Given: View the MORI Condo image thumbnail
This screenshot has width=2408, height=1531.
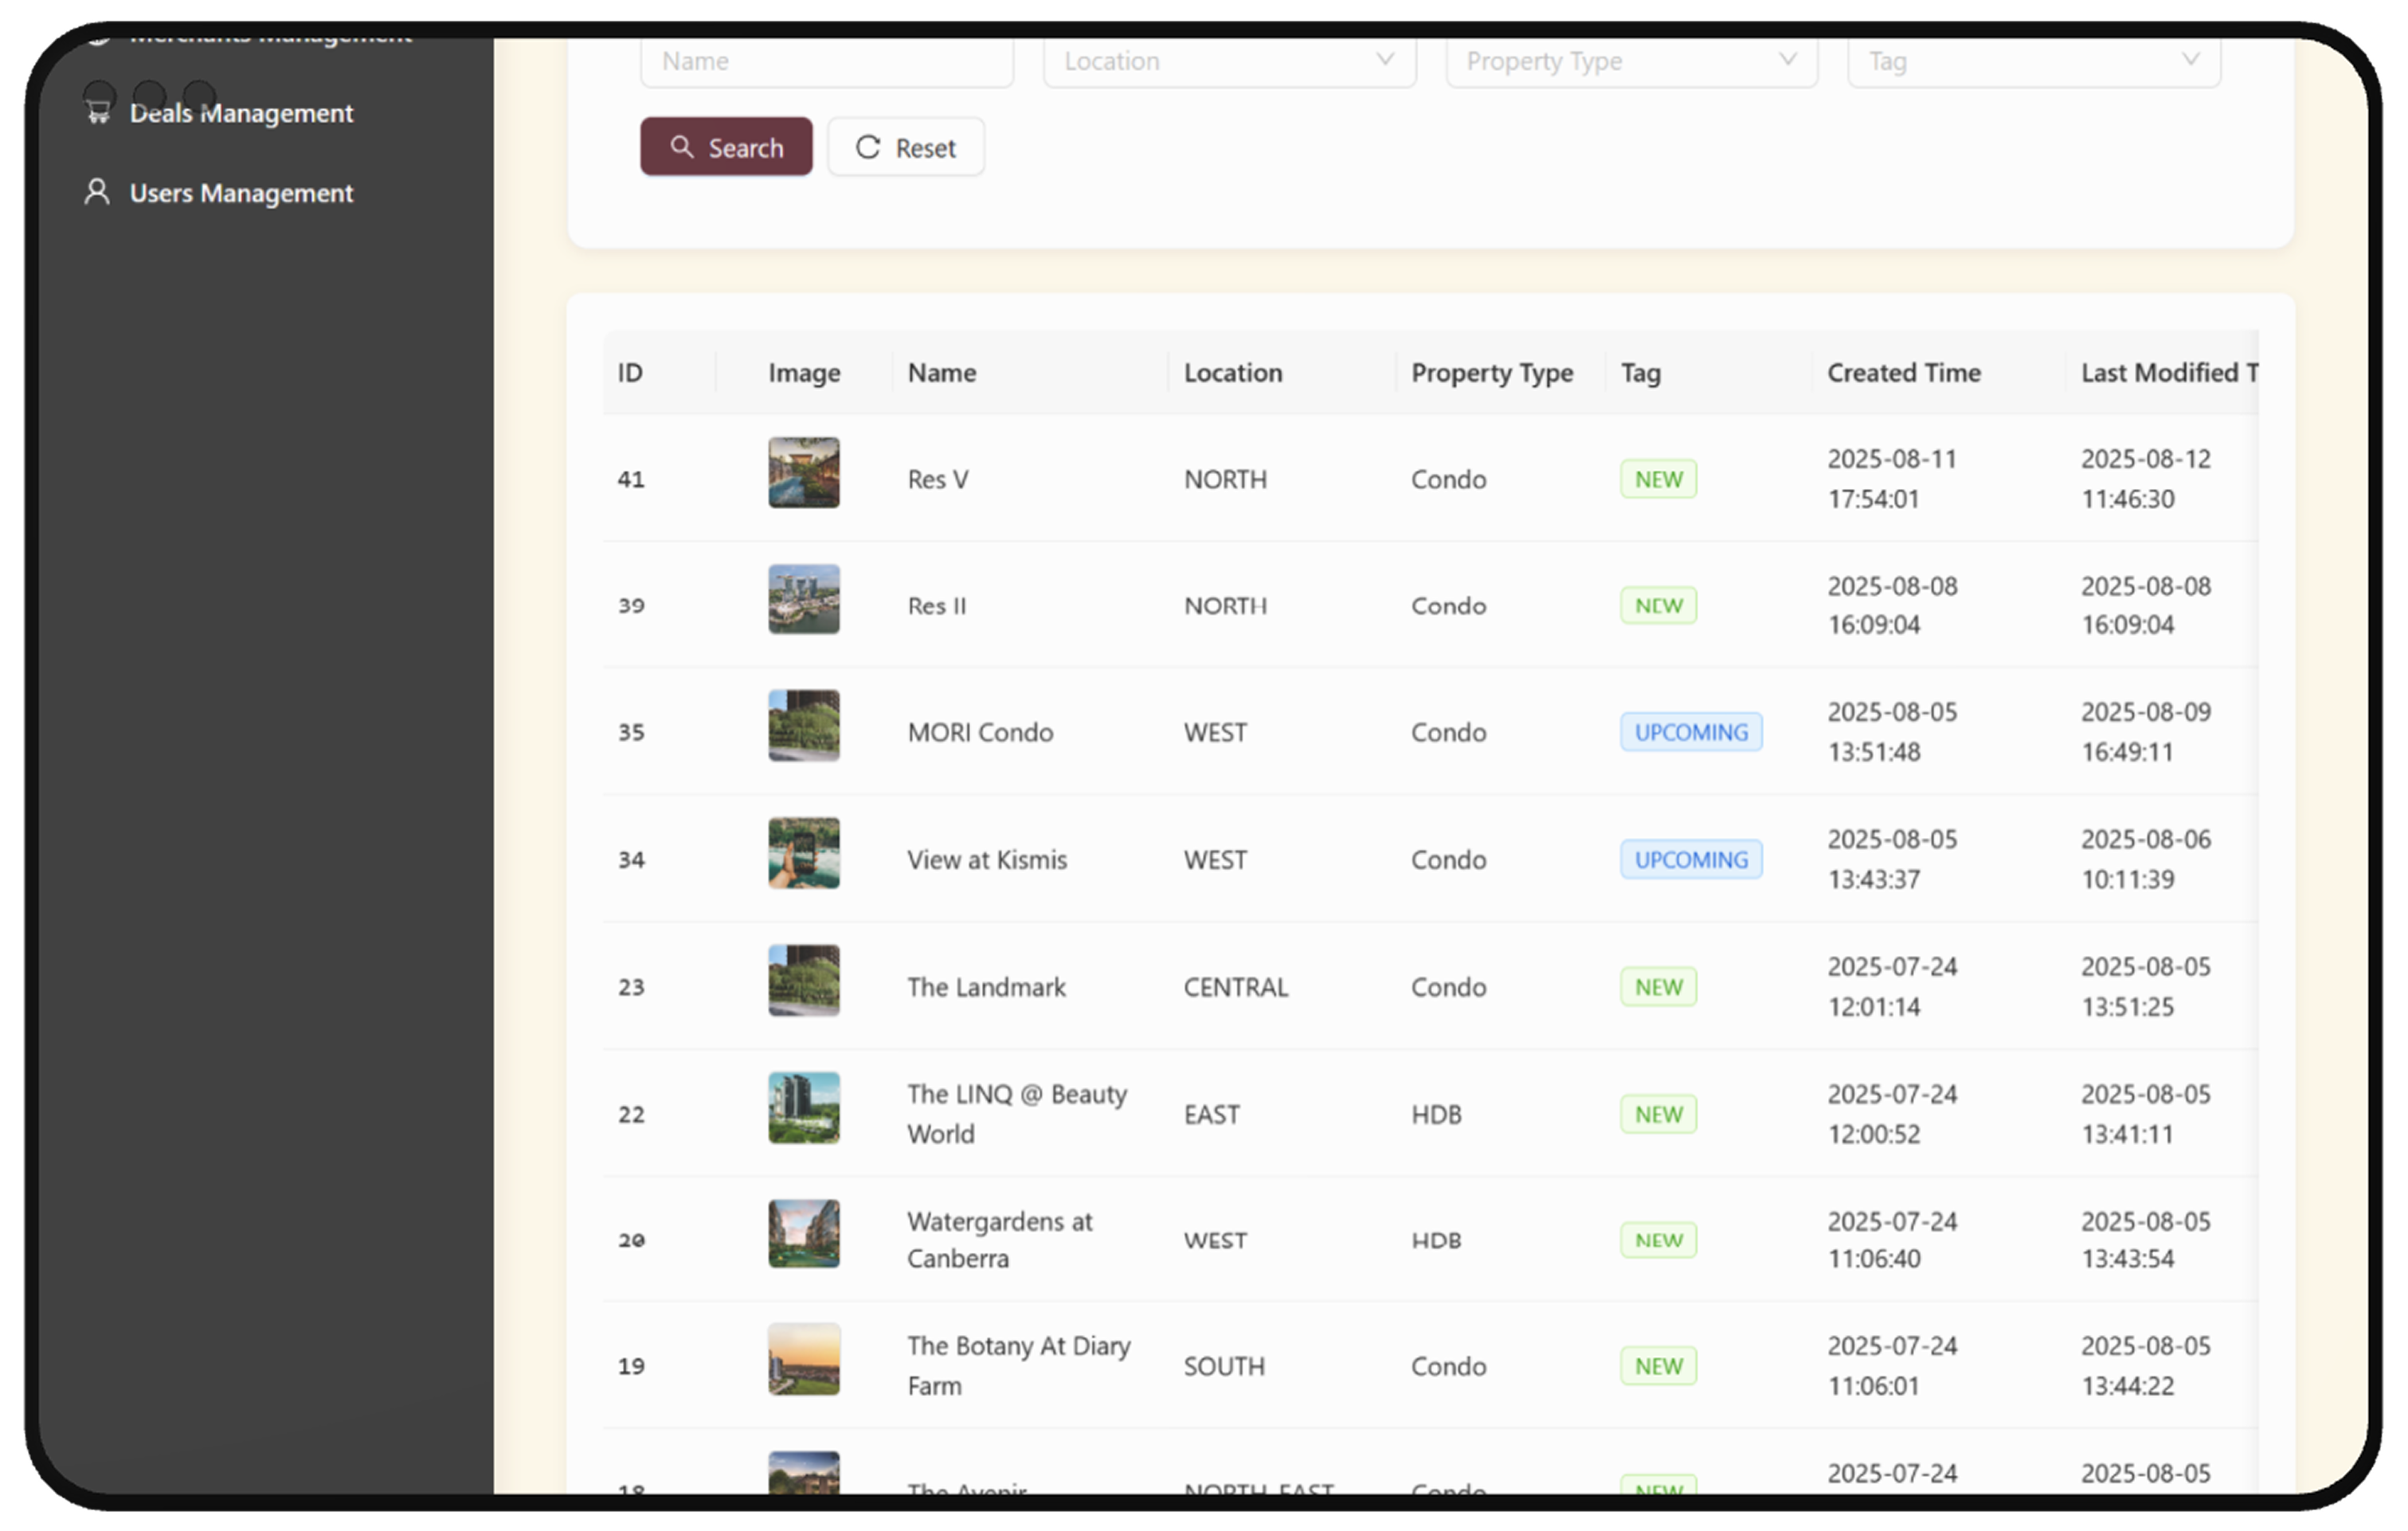Looking at the screenshot, I should 803,726.
